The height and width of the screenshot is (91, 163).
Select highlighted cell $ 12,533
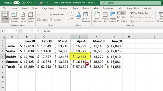(x=79, y=57)
